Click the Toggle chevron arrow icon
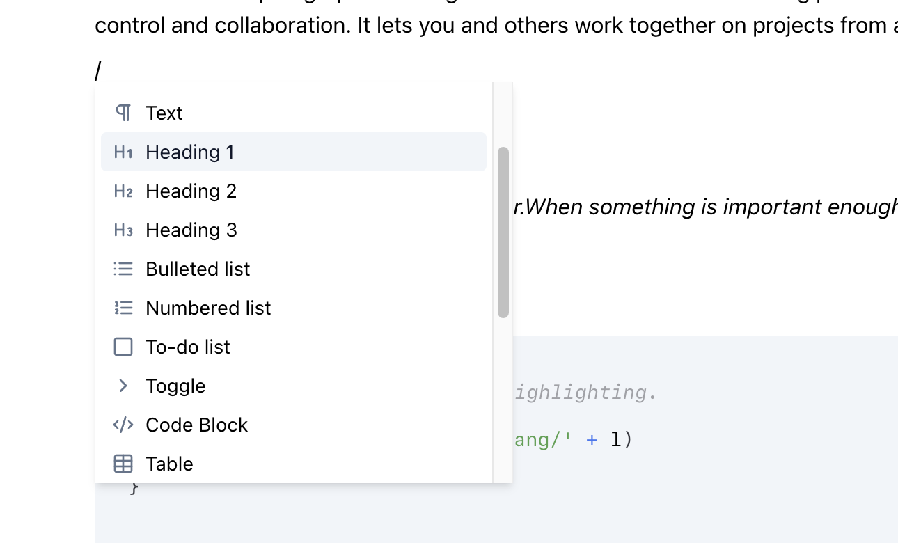 pyautogui.click(x=123, y=386)
